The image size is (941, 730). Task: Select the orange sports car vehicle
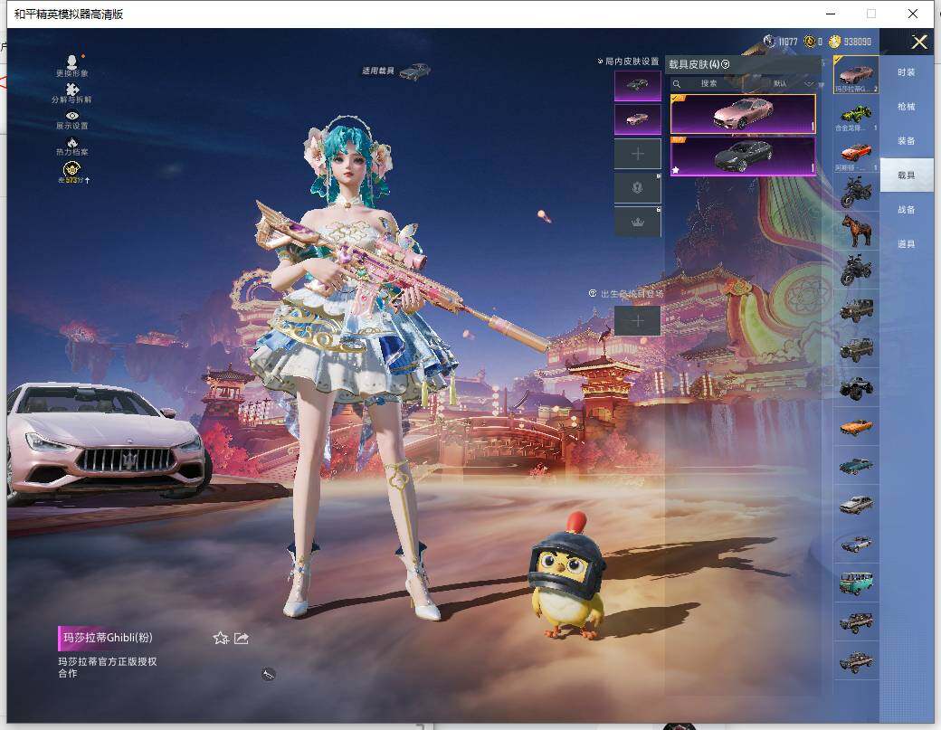coord(856,154)
